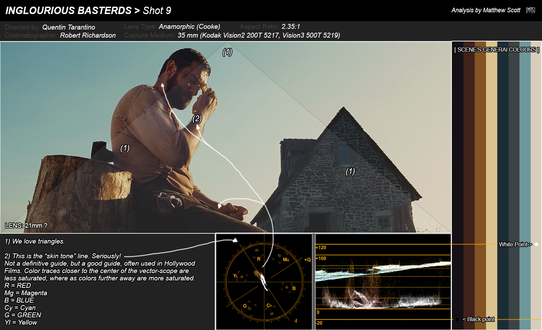542x330 pixels.
Task: Click the black point dot marker
Action: point(457,319)
